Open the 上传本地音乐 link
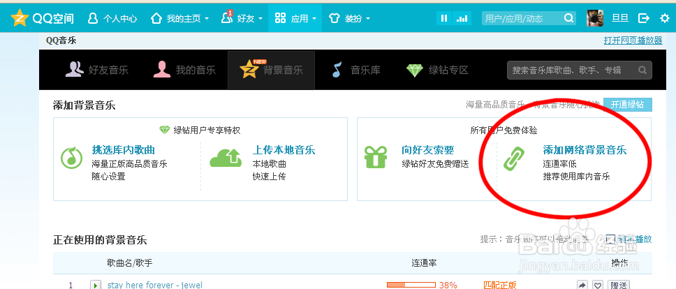Viewport: 676px width, 289px height. click(284, 150)
